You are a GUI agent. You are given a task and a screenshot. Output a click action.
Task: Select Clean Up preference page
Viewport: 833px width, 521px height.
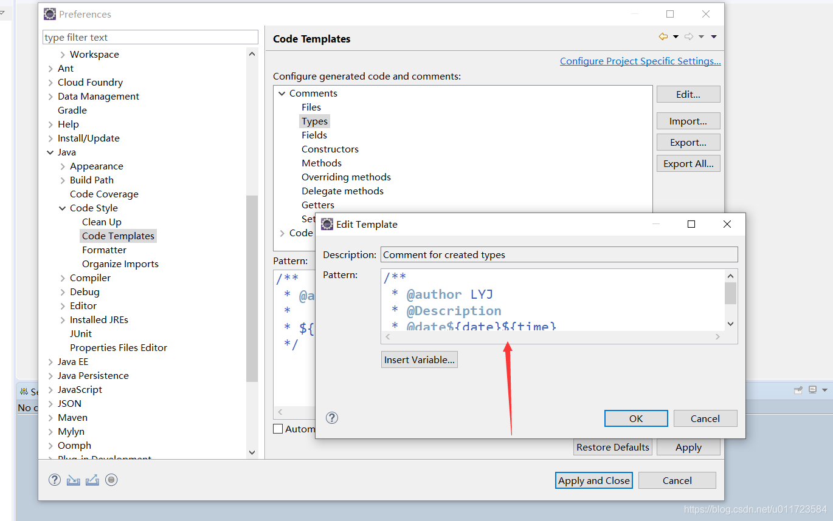click(x=102, y=222)
